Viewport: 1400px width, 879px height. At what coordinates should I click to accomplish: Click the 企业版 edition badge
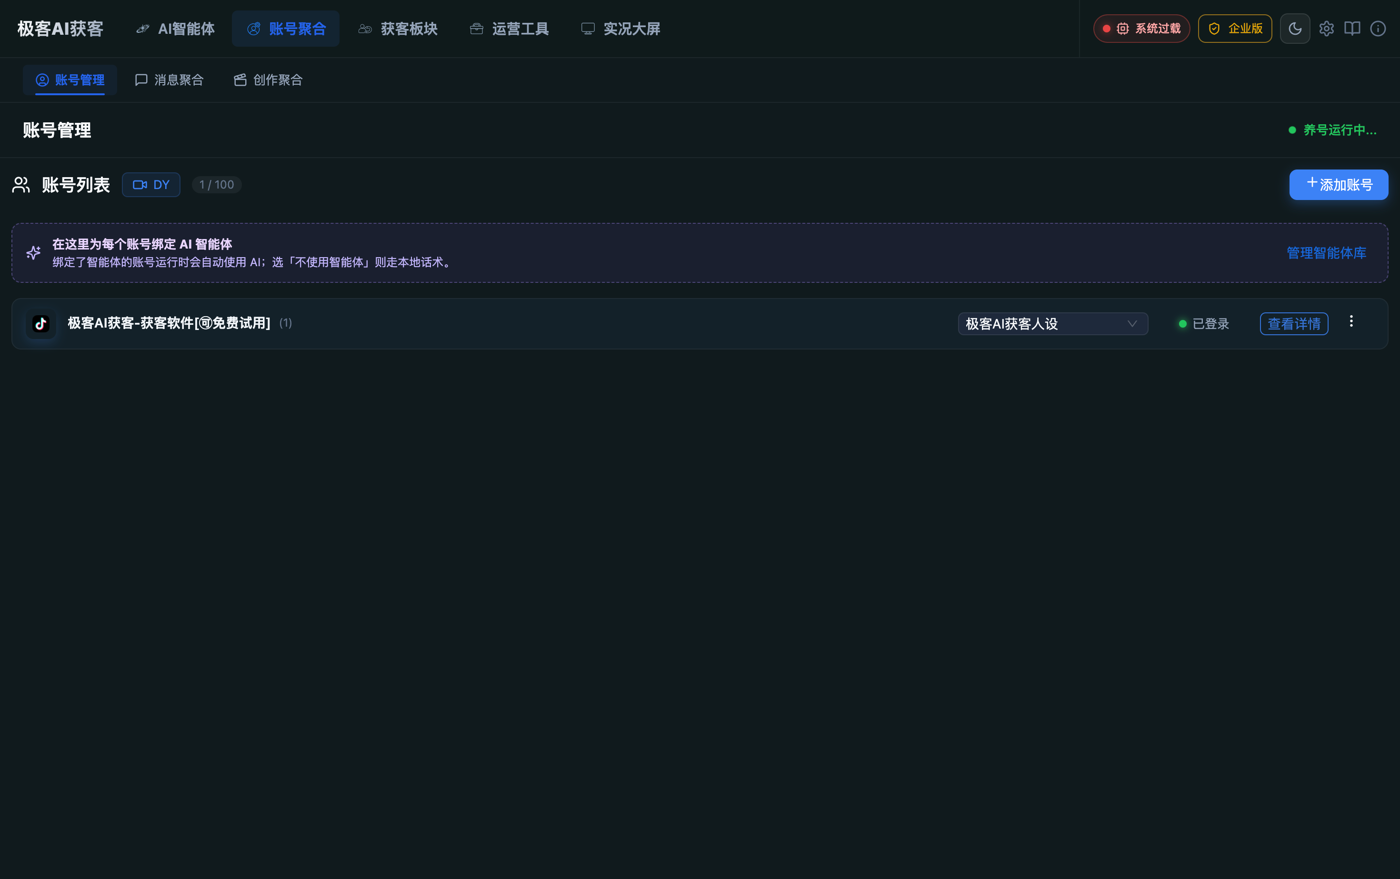tap(1235, 29)
